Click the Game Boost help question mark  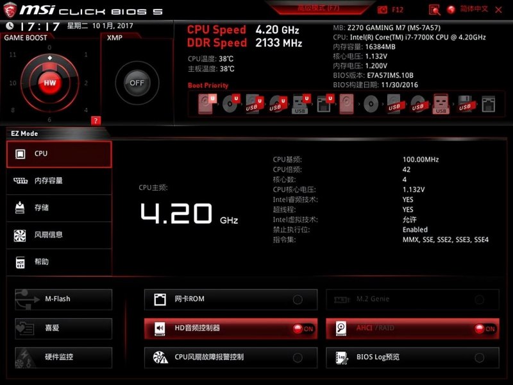coord(96,121)
